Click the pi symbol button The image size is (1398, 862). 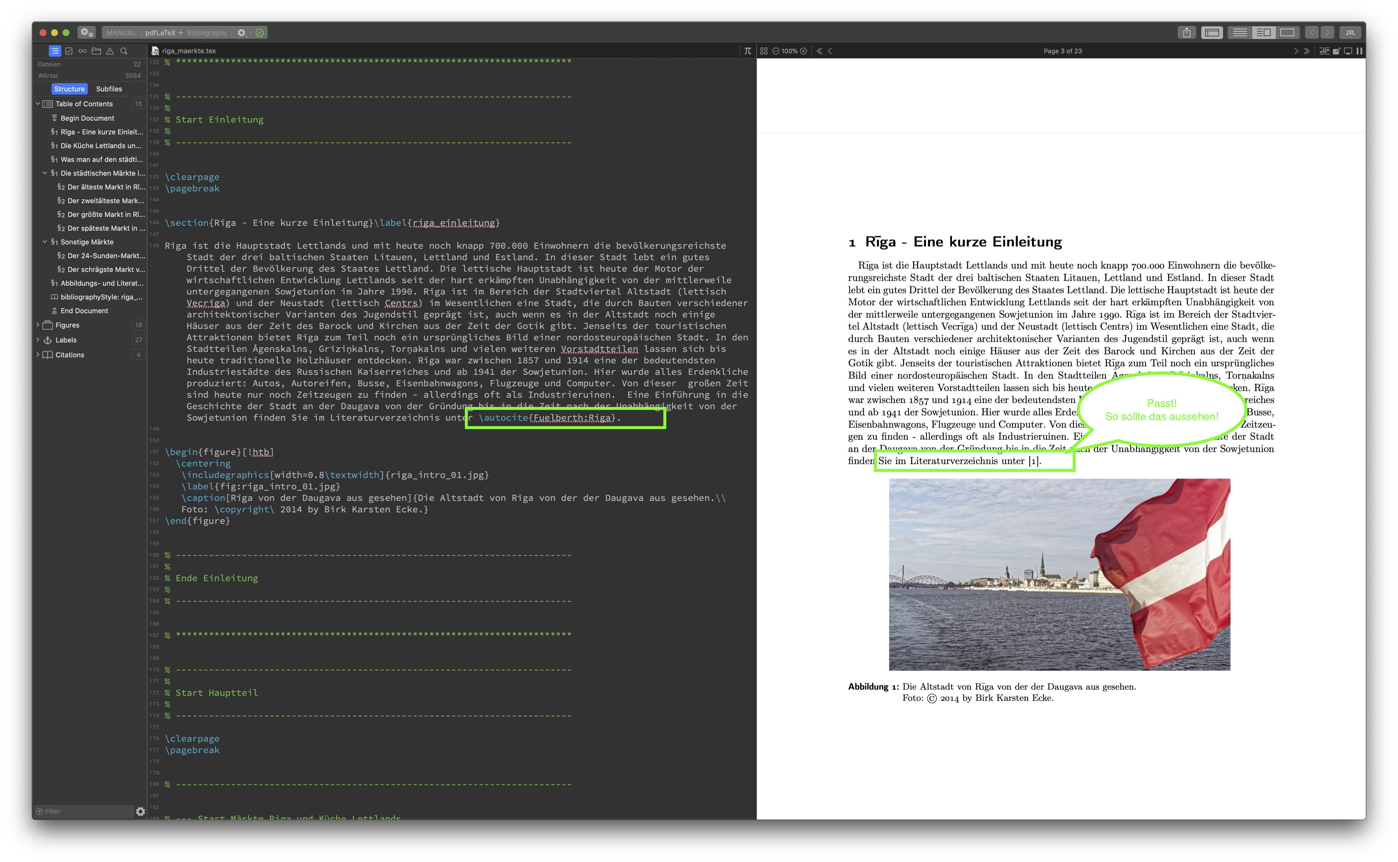(x=747, y=51)
